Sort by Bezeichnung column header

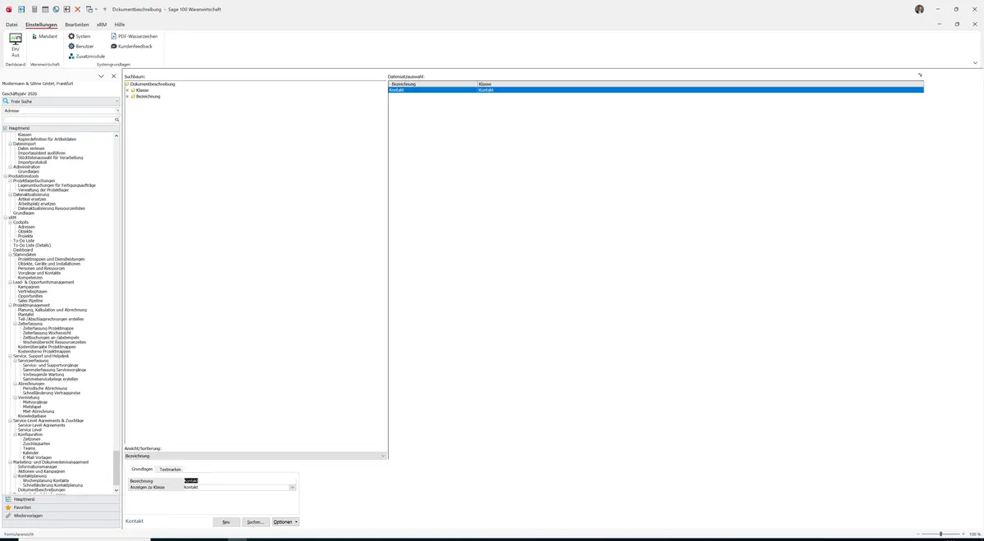pos(433,84)
